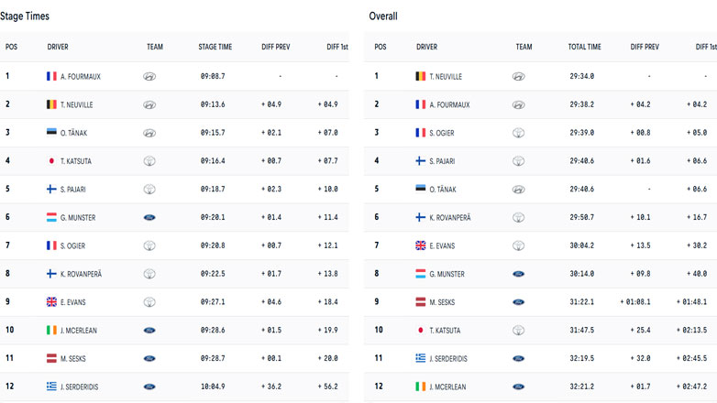This screenshot has height=403, width=717.
Task: Sort by the STAGE TIME column header
Action: click(x=215, y=47)
